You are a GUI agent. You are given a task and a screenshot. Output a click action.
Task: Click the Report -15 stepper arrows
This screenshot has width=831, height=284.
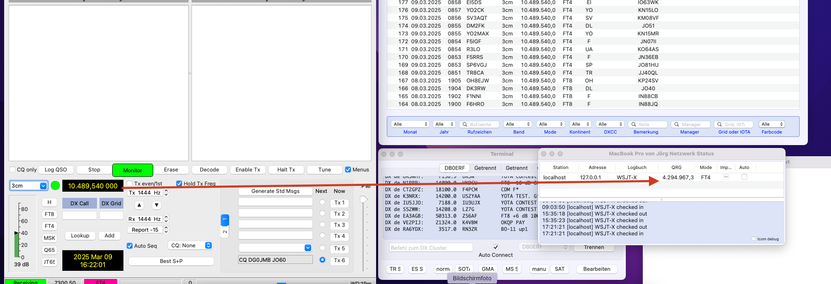tap(166, 230)
